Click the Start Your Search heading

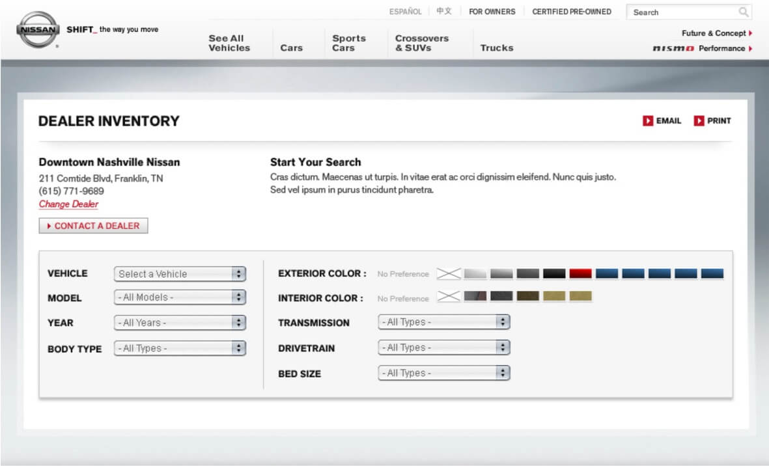pyautogui.click(x=315, y=162)
